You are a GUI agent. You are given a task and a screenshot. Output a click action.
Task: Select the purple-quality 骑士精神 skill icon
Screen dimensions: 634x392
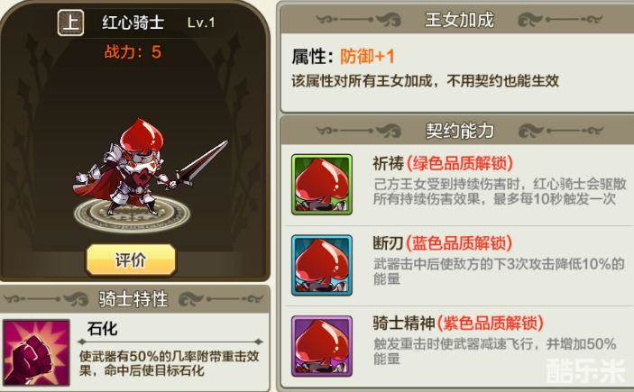pos(322,346)
